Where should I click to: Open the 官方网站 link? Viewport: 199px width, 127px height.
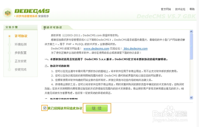[166, 9]
